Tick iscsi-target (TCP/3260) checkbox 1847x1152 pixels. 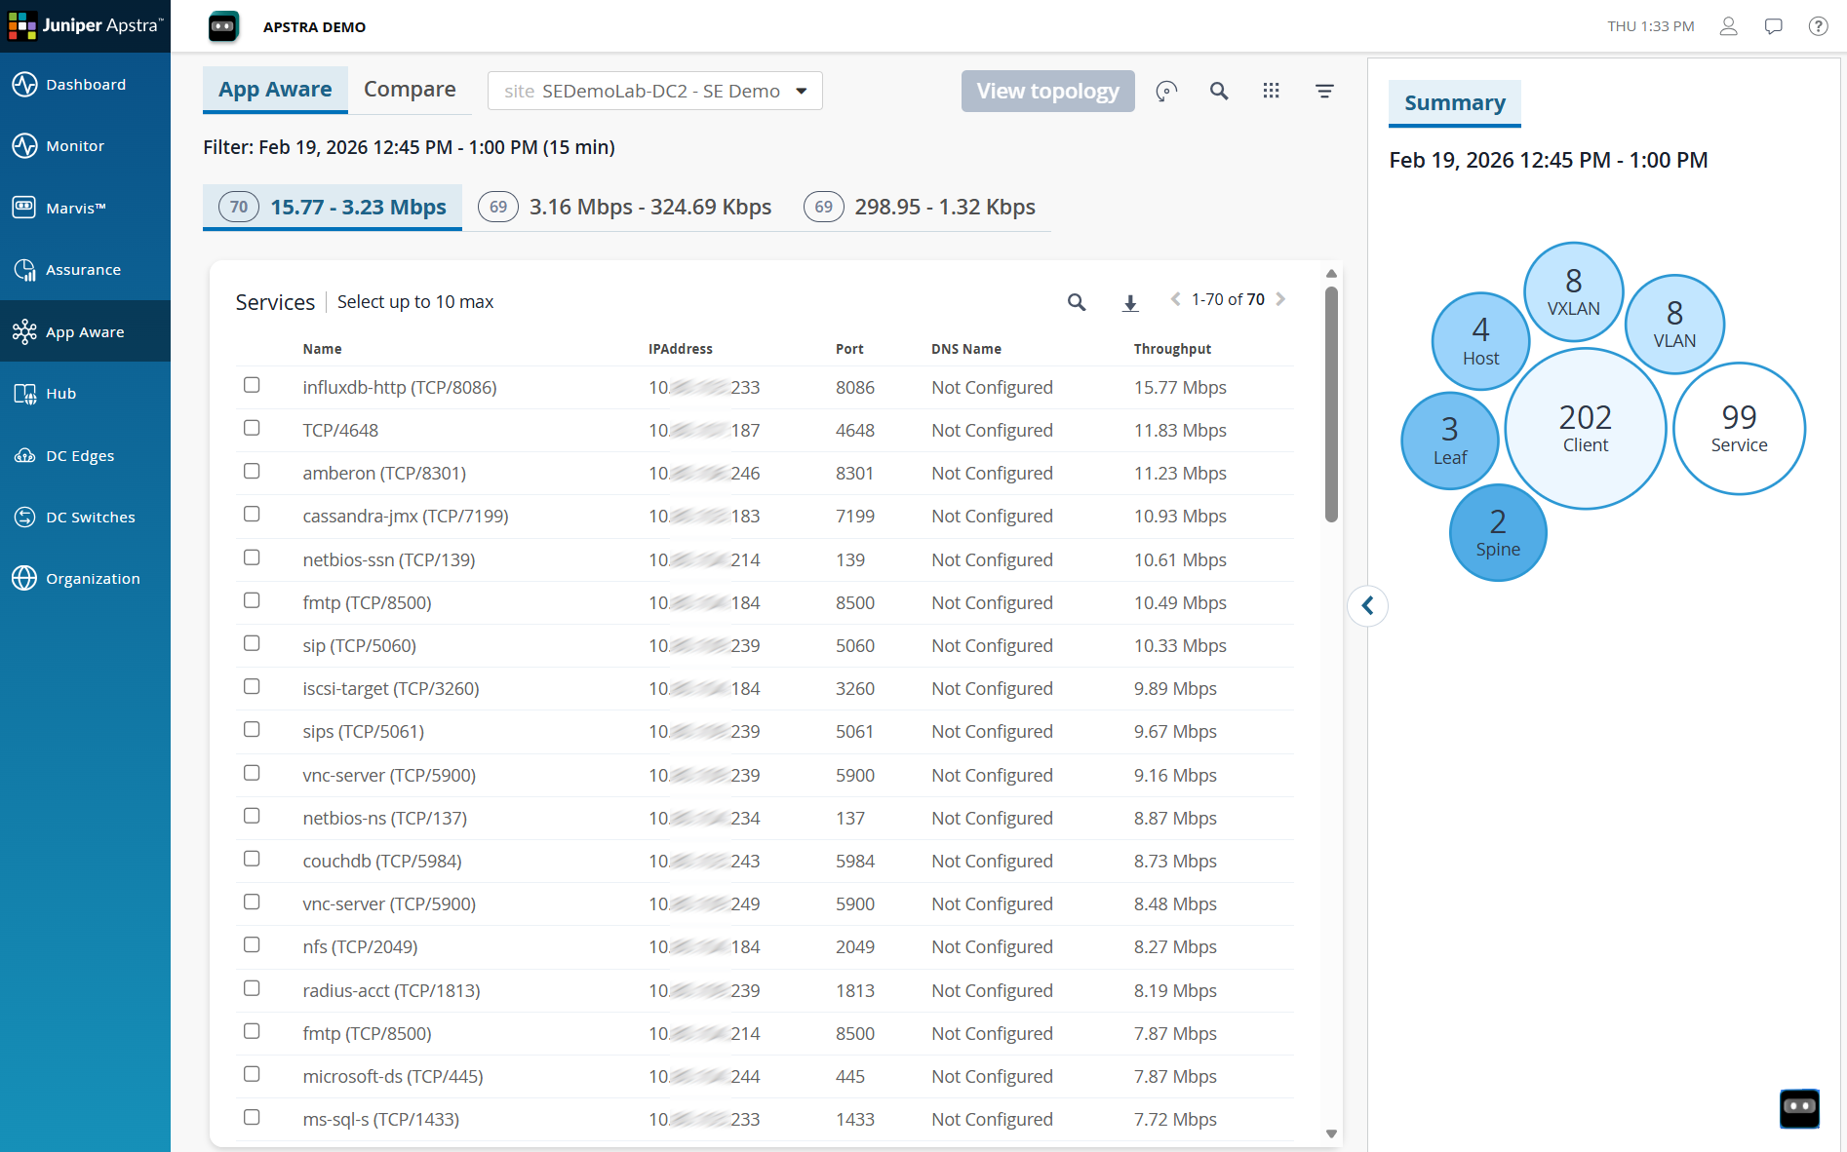point(252,686)
